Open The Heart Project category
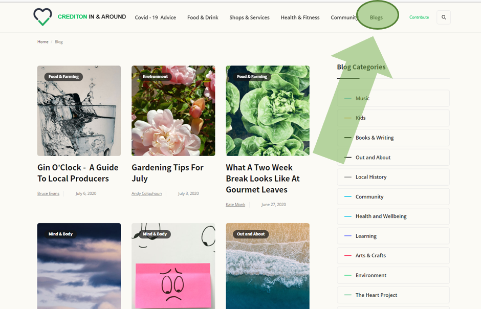Image resolution: width=481 pixels, height=309 pixels. click(393, 295)
